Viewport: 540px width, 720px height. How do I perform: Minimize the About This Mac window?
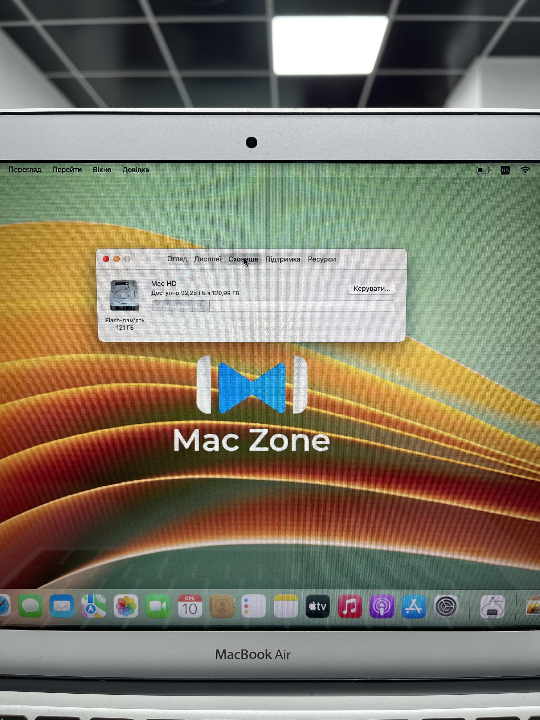(116, 259)
